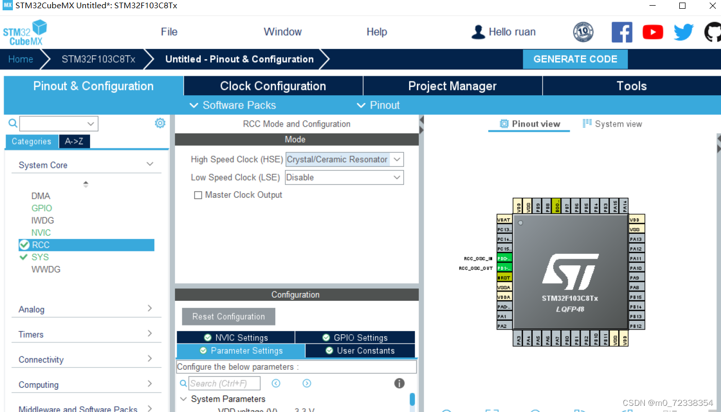Image resolution: width=721 pixels, height=412 pixels.
Task: Click the sort arrows icon under System Core
Action: point(85,184)
